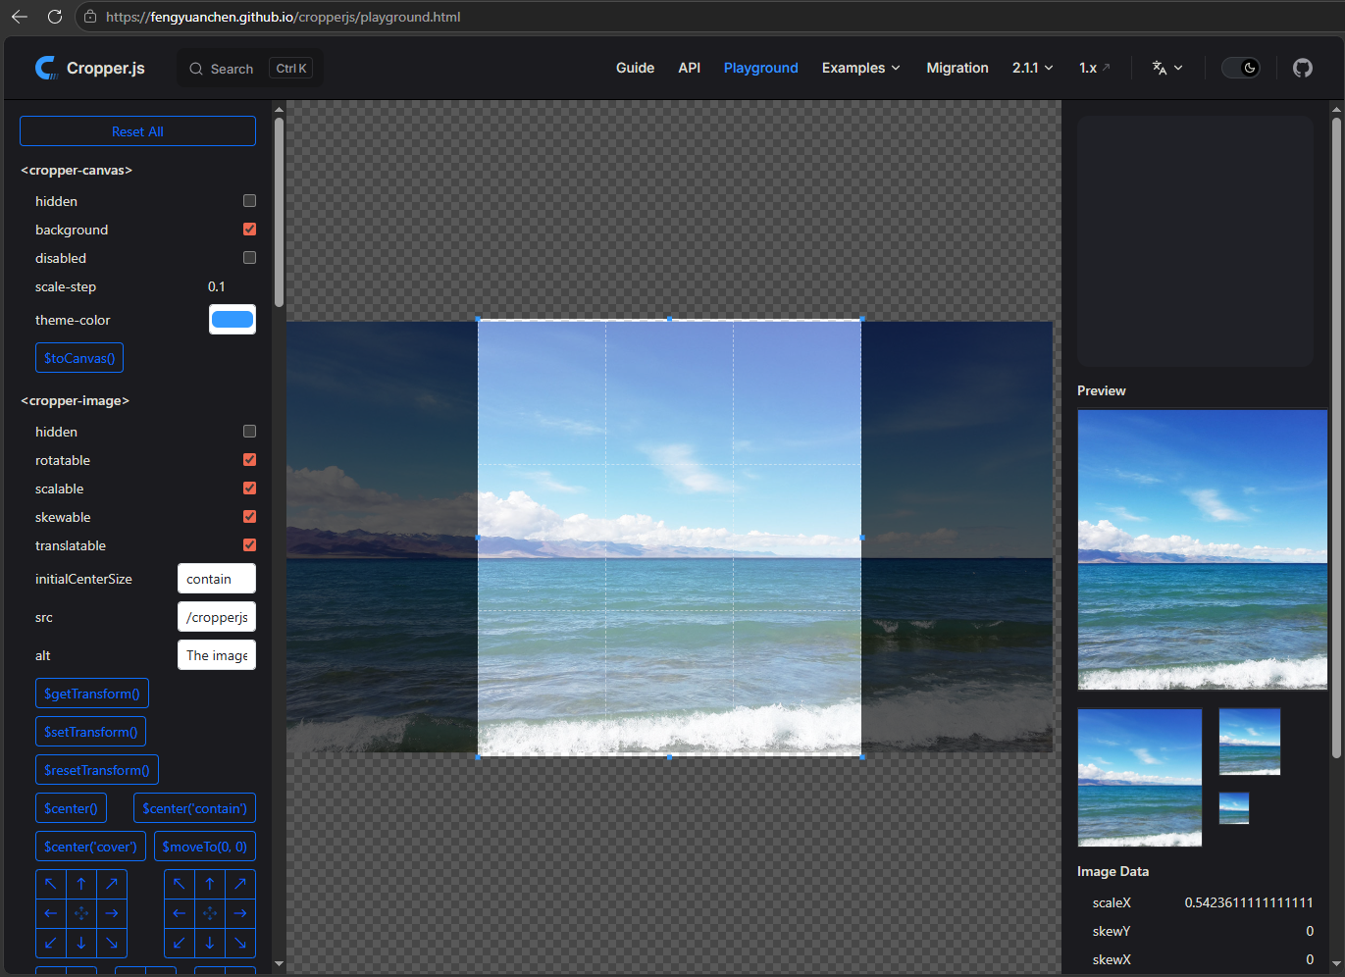1345x977 pixels.
Task: Open the Migration nav item
Action: [x=957, y=68]
